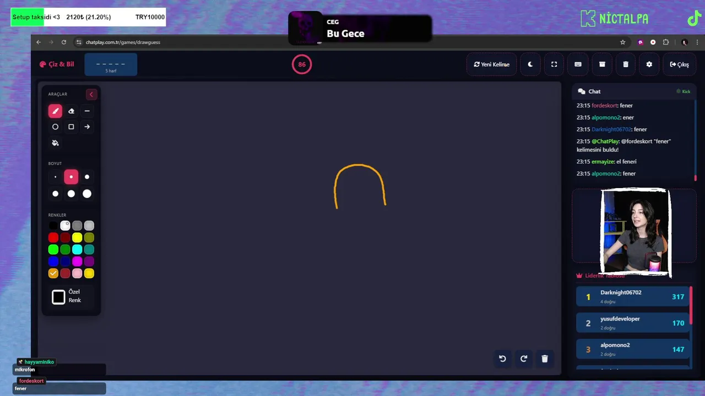Pick the bright red color swatch

(53, 238)
